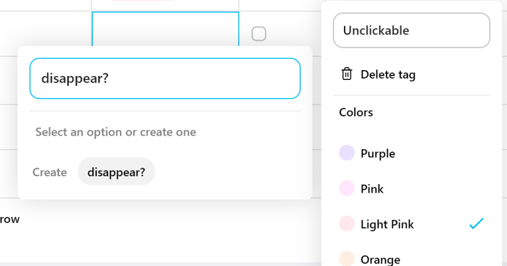Select the 'Light Pink' label text
Viewport: 507px width, 266px height.
387,224
